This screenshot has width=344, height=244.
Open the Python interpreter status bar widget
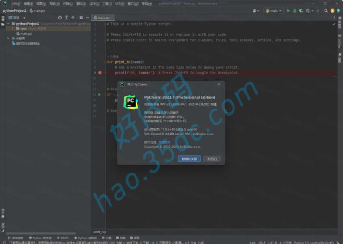[314, 243]
